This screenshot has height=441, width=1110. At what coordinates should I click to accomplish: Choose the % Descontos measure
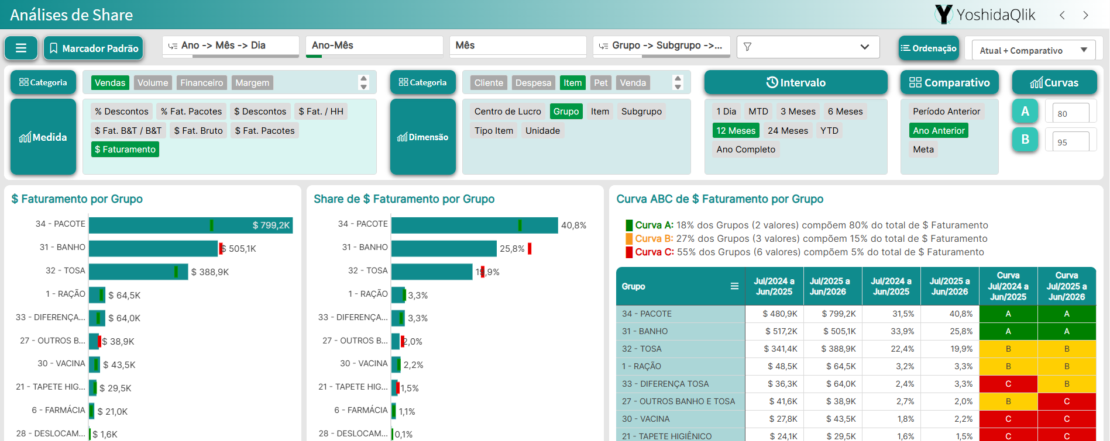click(x=122, y=112)
